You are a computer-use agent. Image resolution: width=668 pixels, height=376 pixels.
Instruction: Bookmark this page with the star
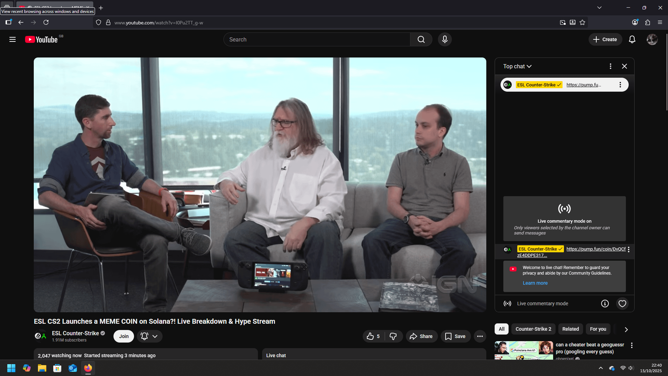(x=582, y=22)
